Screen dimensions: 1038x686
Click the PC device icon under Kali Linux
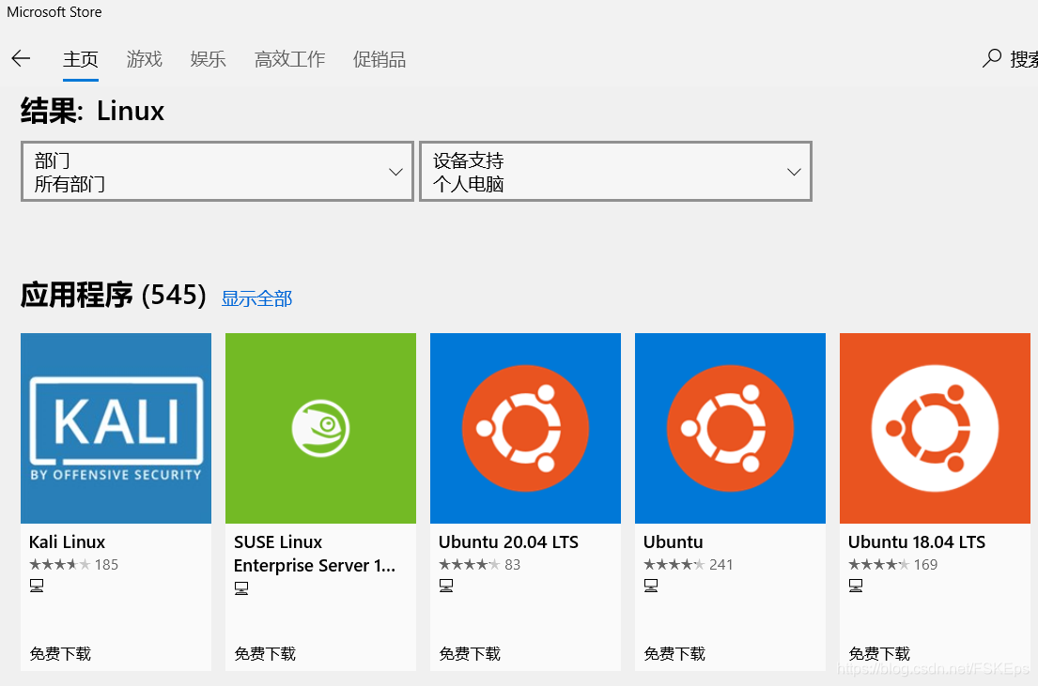tap(37, 587)
